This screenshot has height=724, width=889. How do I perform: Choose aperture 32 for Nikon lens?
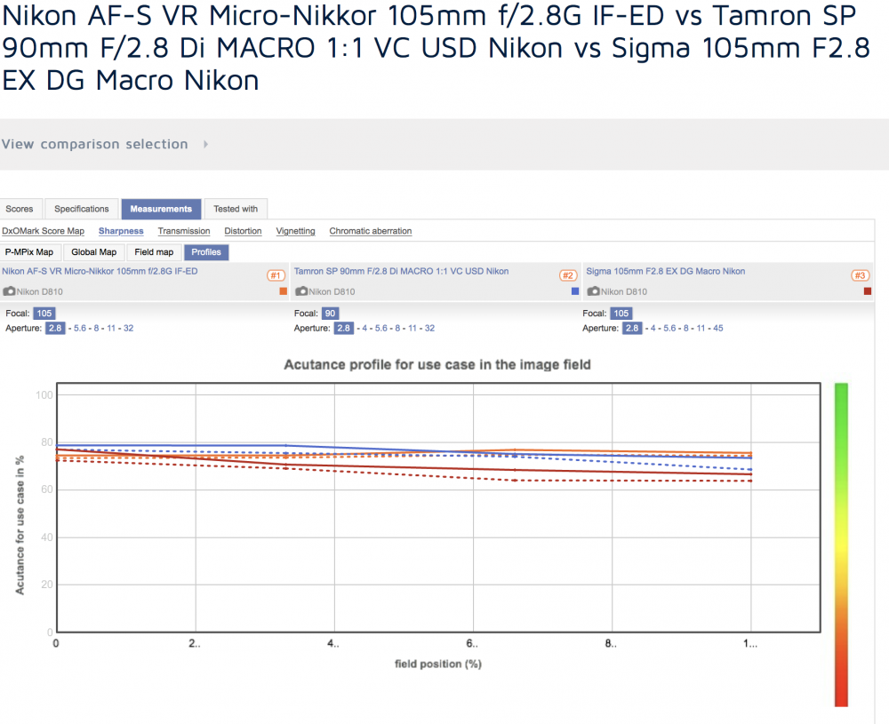(129, 328)
